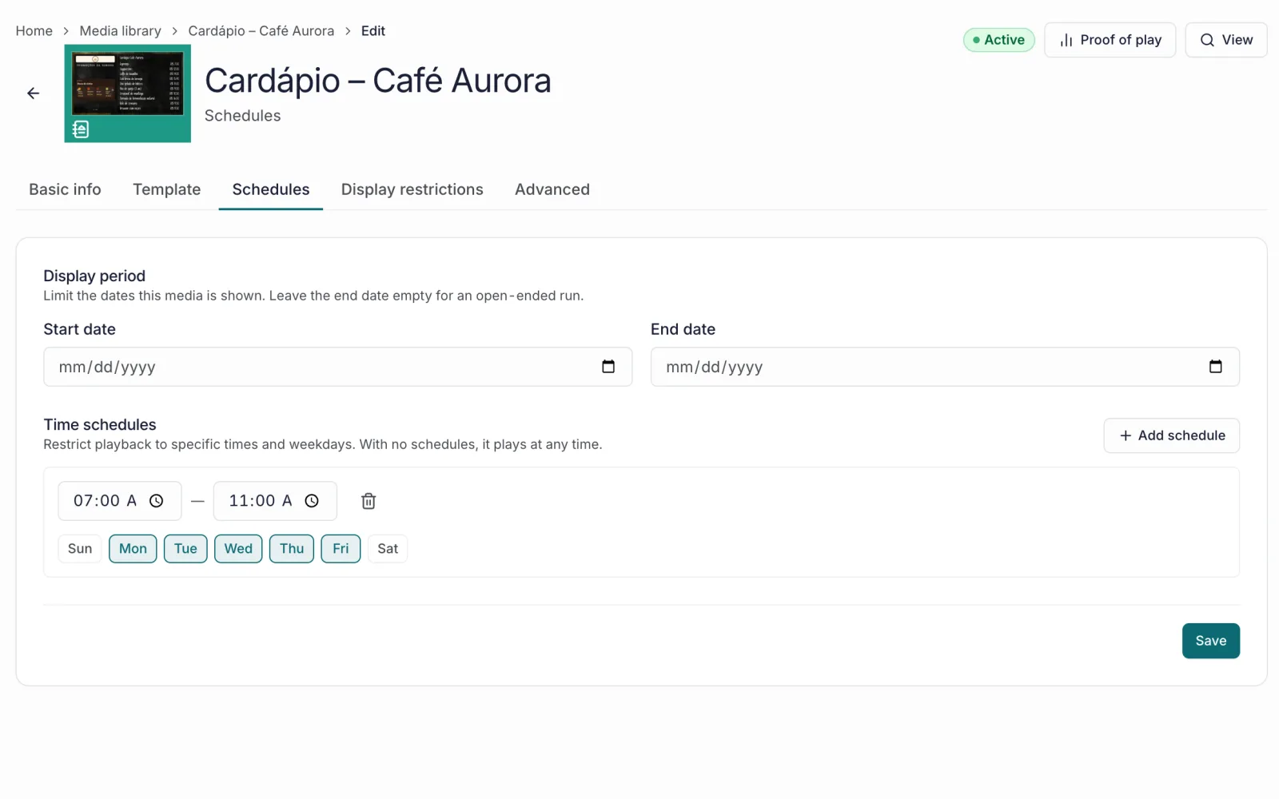The height and width of the screenshot is (799, 1279).
Task: Edit the 11:00 end time field
Action: point(275,501)
